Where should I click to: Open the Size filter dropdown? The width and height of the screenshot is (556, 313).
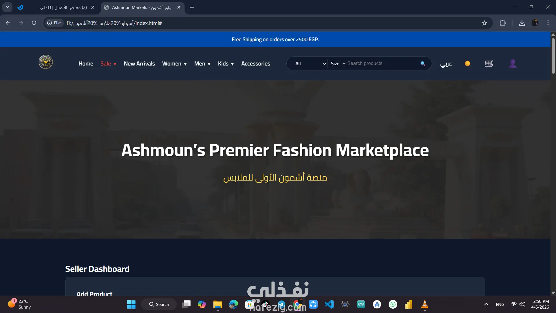tap(338, 63)
